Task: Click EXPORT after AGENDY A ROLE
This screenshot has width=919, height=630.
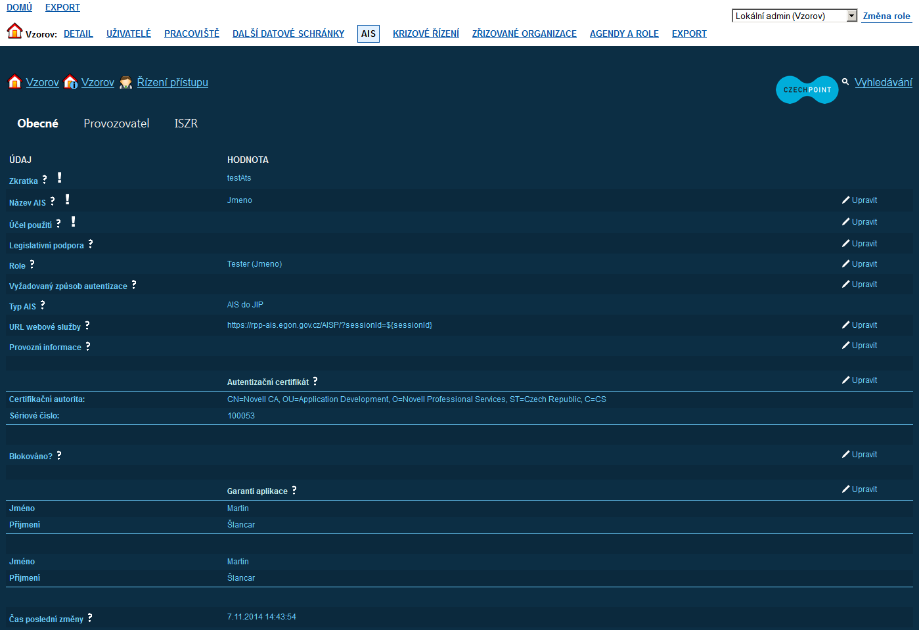Action: (x=689, y=34)
